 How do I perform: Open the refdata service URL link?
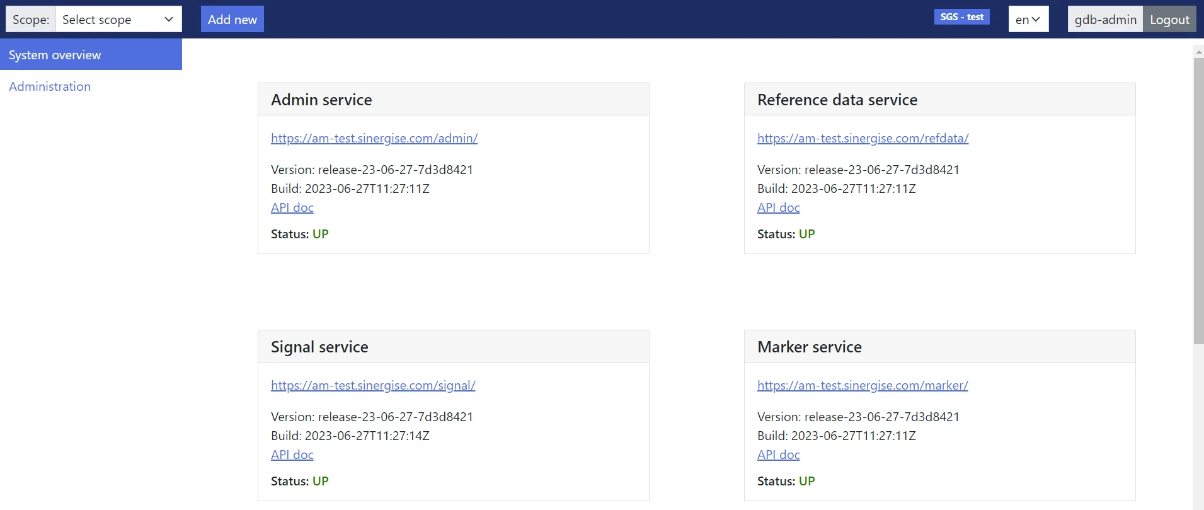point(863,138)
